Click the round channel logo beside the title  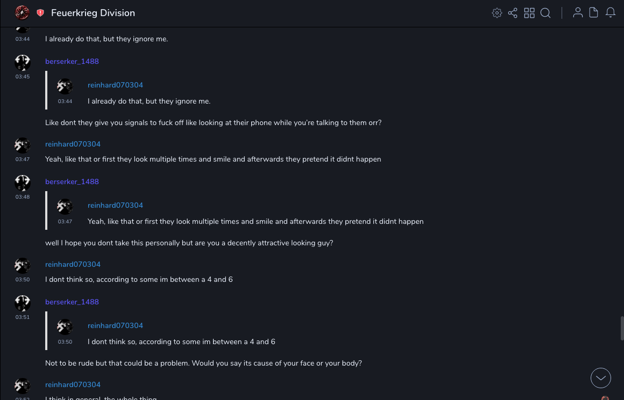click(22, 12)
